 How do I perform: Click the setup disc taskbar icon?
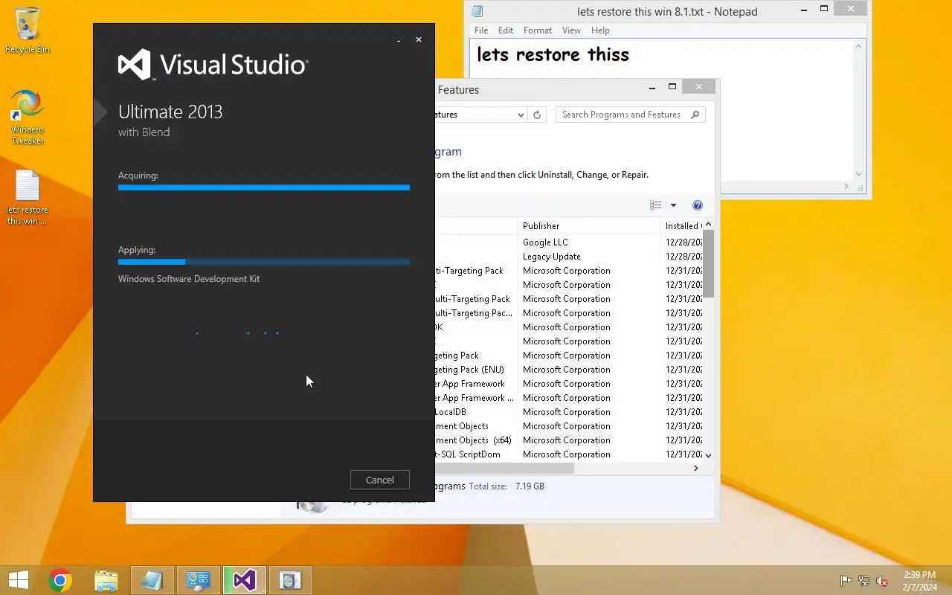tap(291, 580)
